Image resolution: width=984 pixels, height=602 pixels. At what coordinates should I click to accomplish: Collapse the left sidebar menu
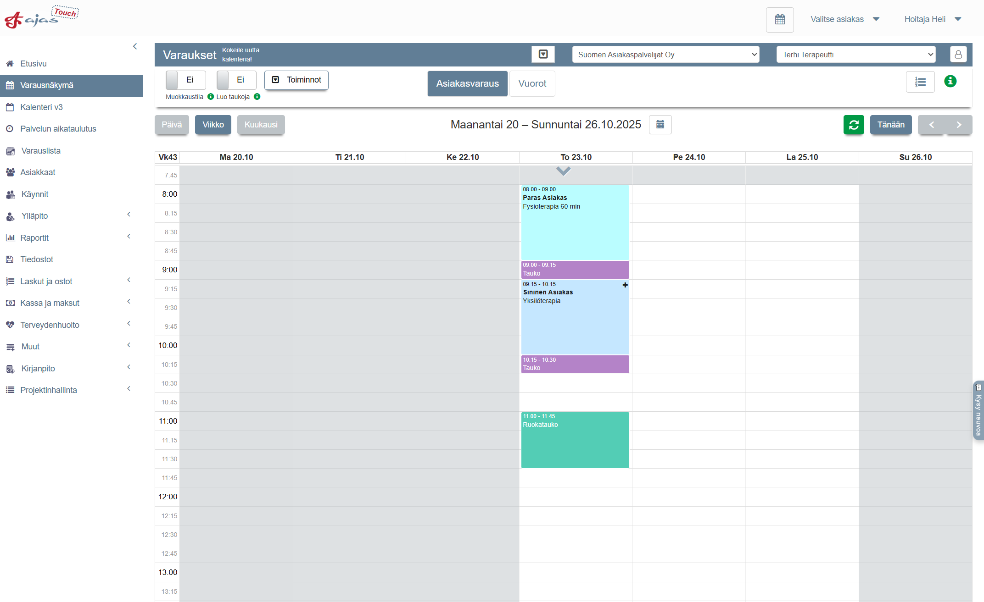[135, 46]
